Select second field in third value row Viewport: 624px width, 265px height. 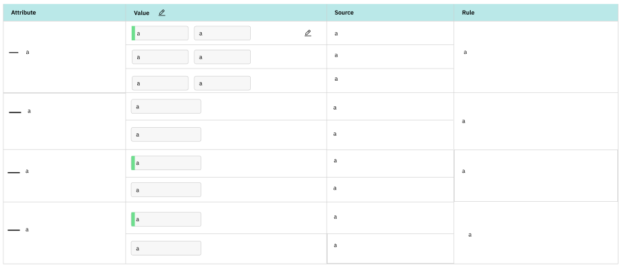tap(223, 83)
